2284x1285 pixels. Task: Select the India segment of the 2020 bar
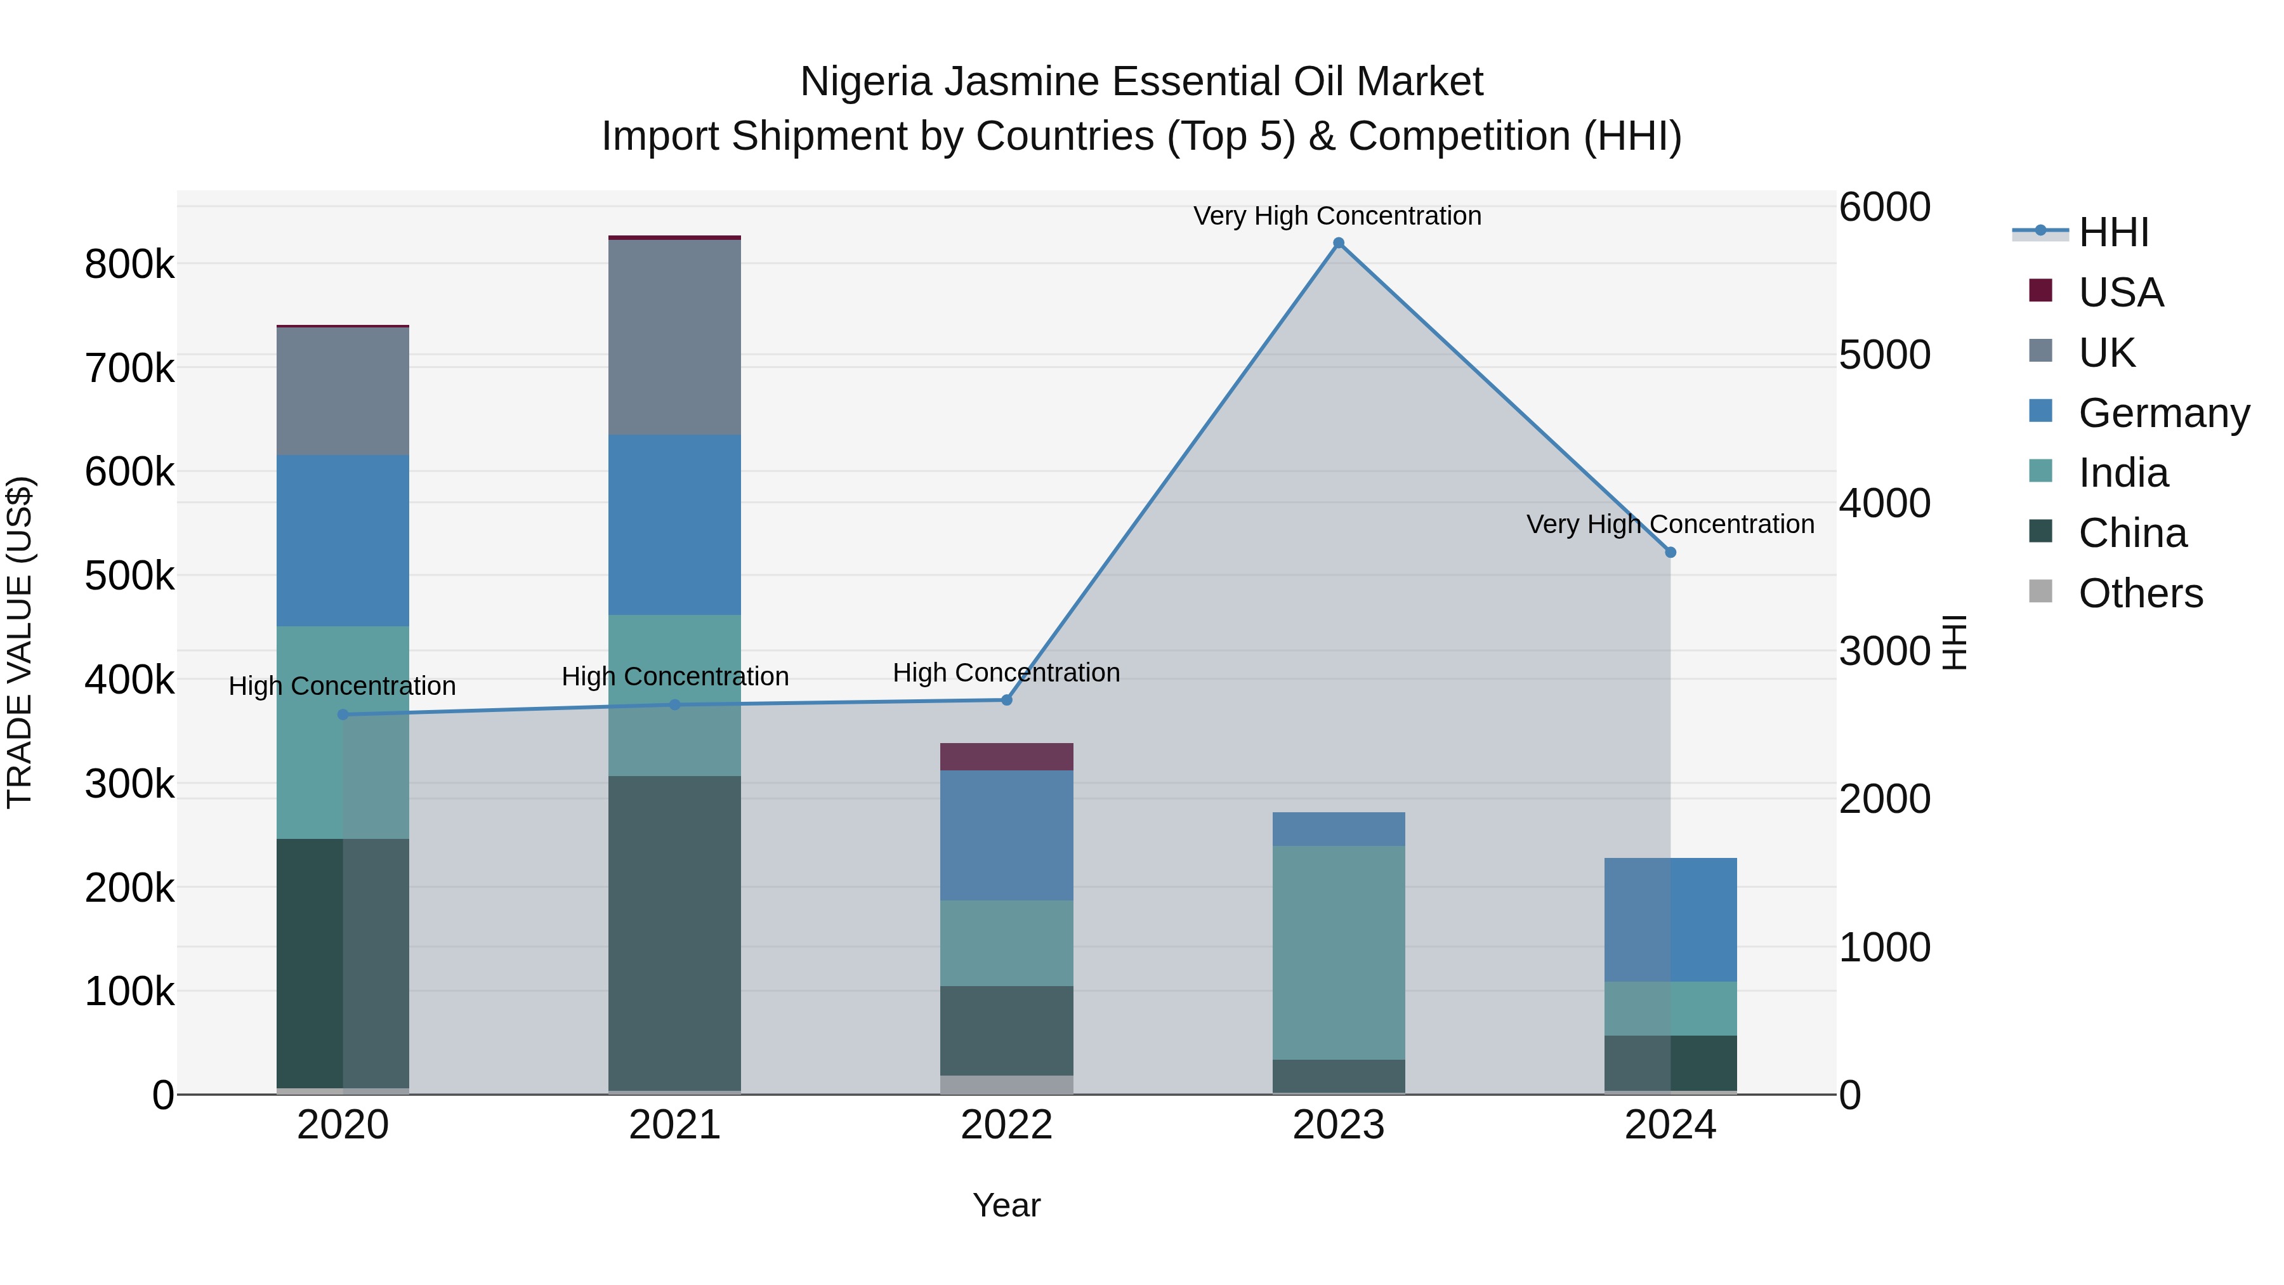point(343,734)
